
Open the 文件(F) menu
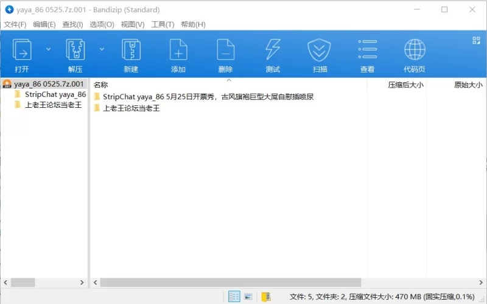pos(15,24)
